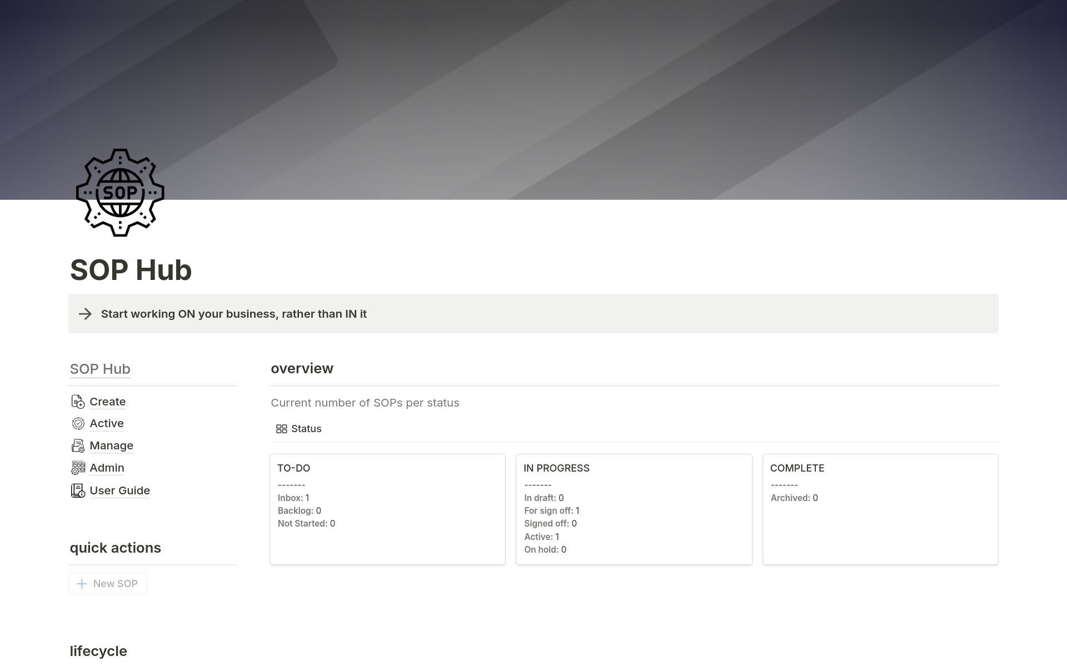Toggle the quick actions section
Viewport: 1067px width, 666px height.
coord(115,547)
